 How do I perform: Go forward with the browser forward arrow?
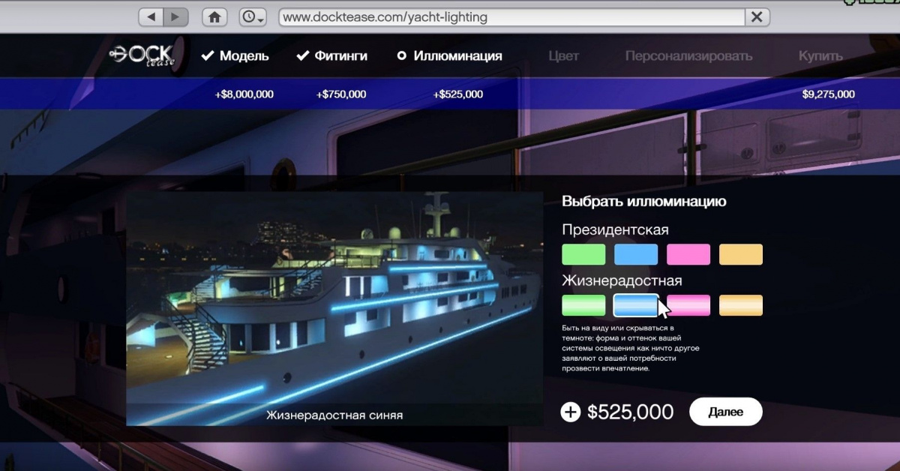[x=175, y=16]
